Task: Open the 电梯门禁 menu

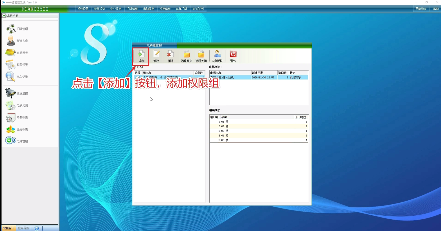Action: click(182, 9)
